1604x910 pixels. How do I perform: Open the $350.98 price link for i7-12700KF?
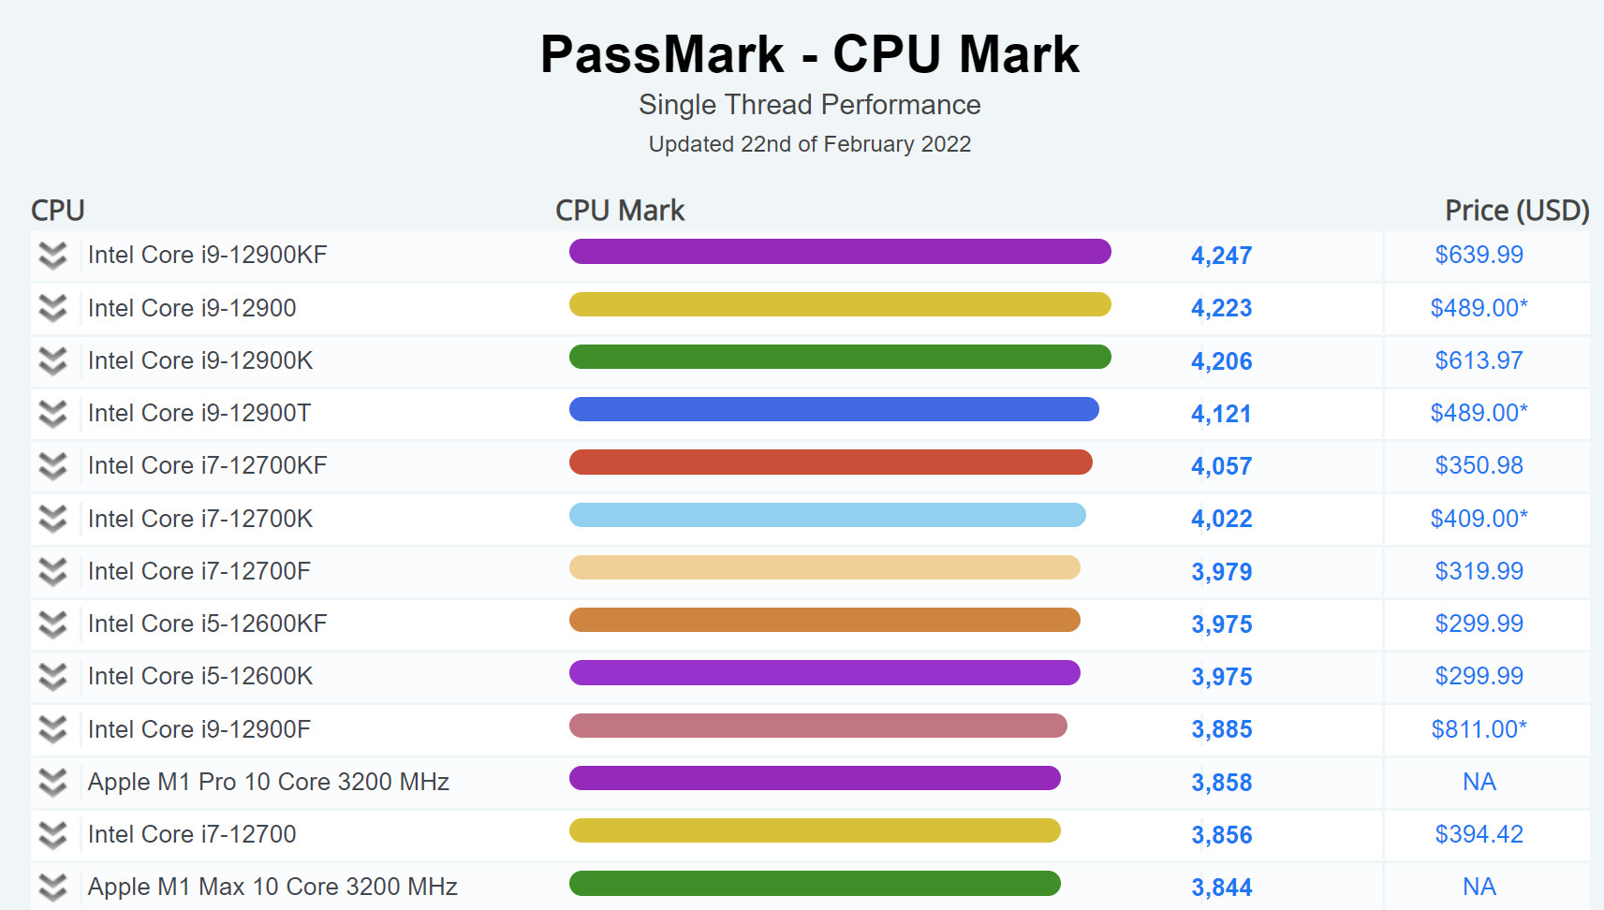pos(1476,465)
